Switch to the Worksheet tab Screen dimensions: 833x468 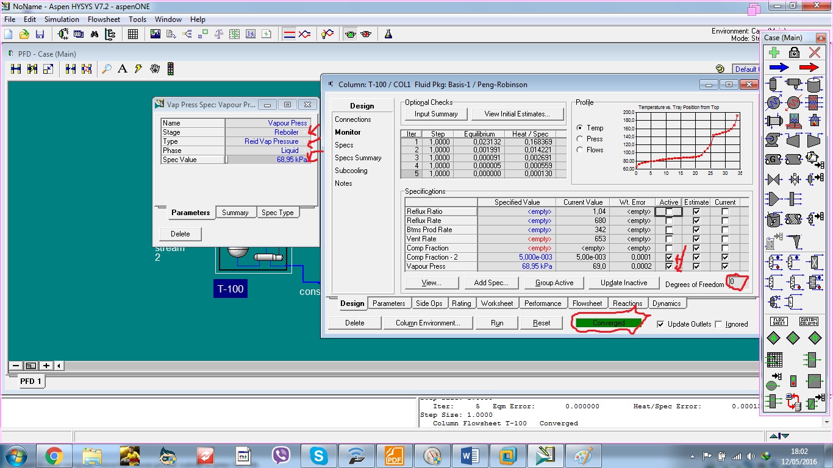[x=497, y=303]
